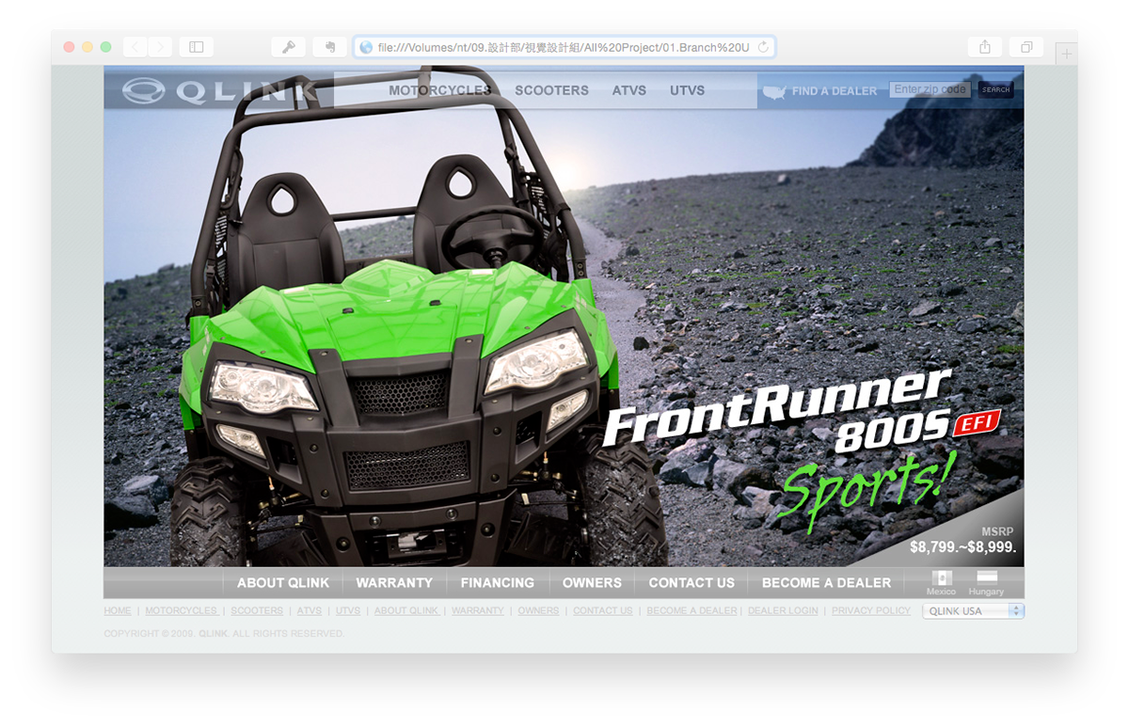Open CONTACT US in the gray navigation bar
The height and width of the screenshot is (727, 1129).
tap(692, 583)
